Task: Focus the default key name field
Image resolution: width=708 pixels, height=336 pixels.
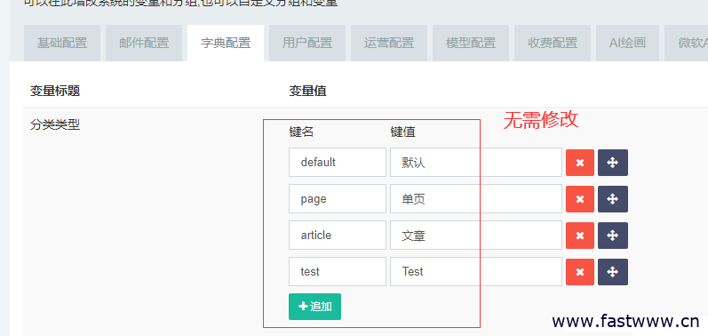Action: click(x=338, y=162)
